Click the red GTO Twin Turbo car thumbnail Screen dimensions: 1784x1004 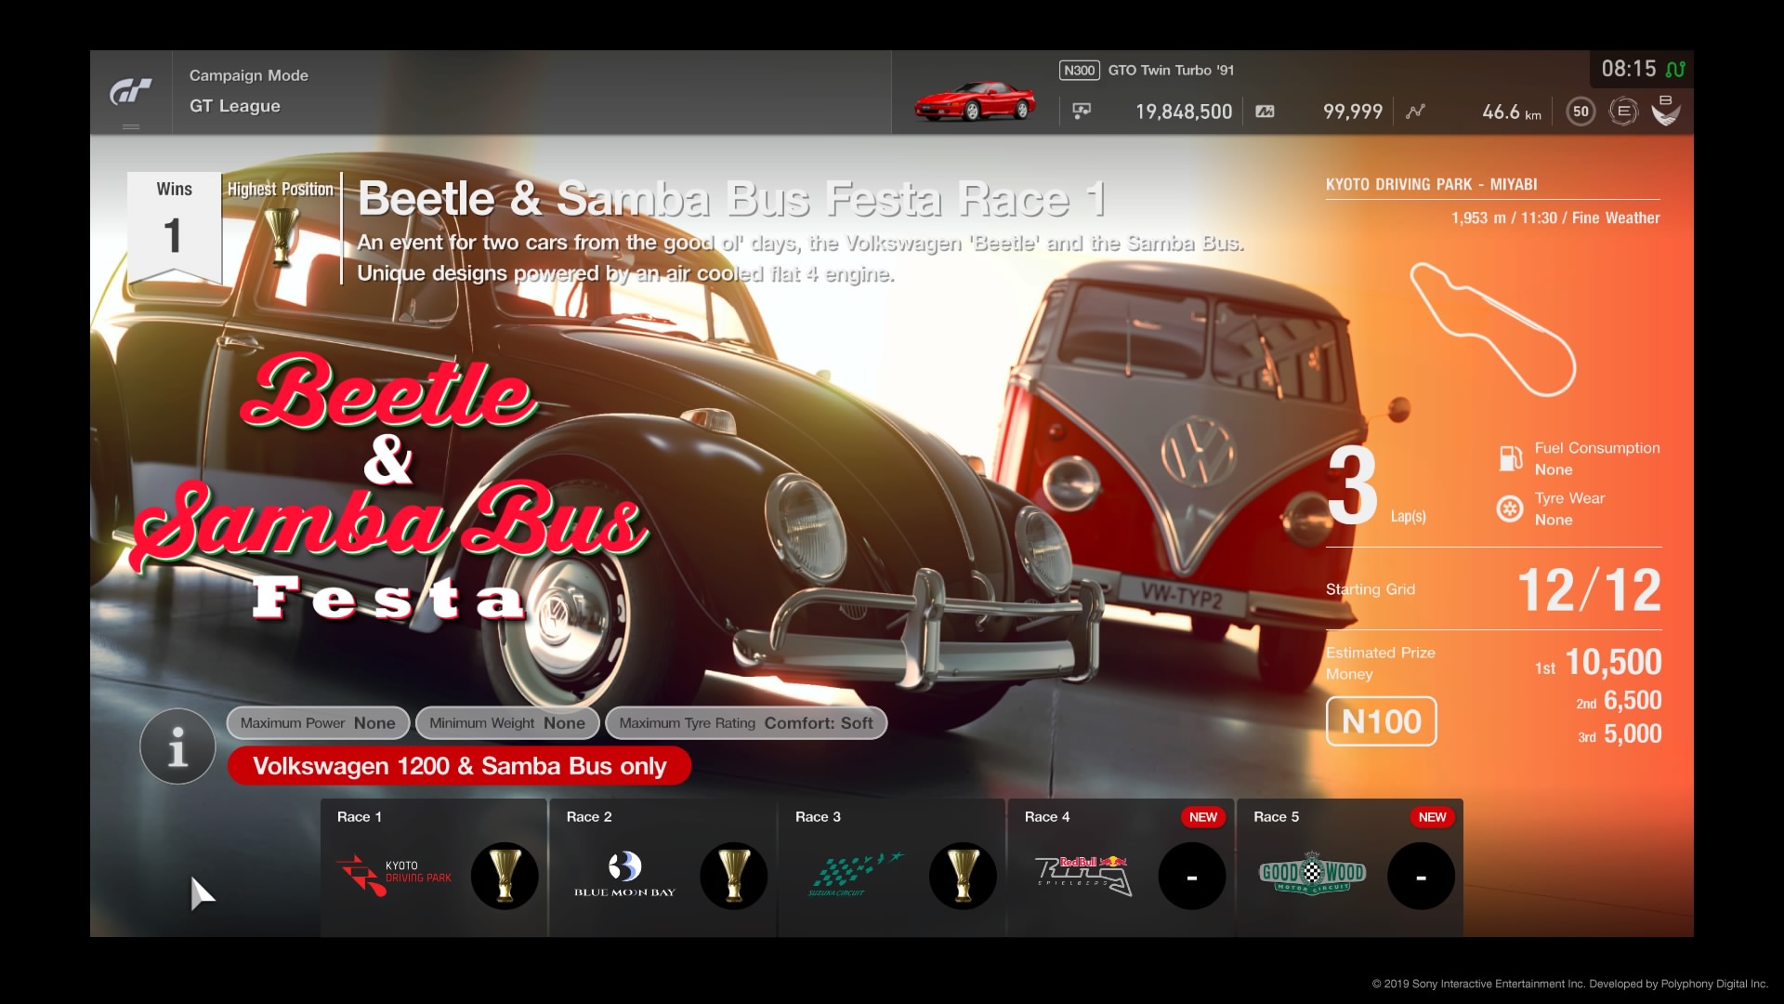(x=974, y=100)
